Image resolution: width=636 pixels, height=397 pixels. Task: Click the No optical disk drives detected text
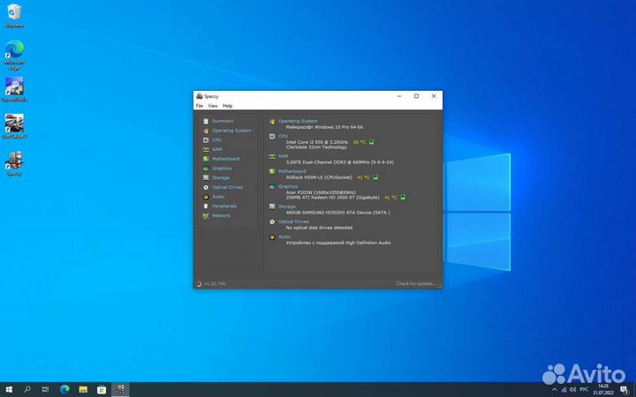319,228
